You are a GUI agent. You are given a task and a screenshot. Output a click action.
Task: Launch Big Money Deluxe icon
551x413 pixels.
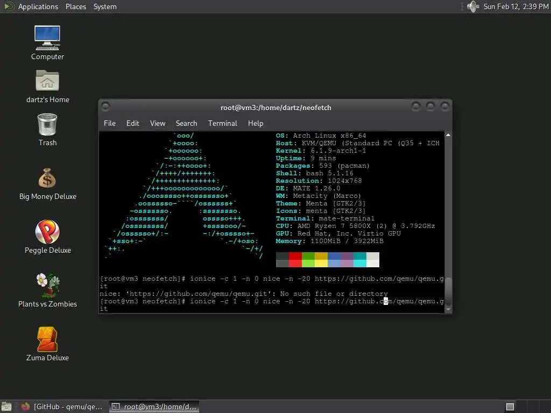coord(47,184)
